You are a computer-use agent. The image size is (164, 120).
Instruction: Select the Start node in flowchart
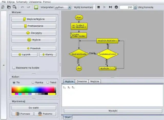click(x=79, y=17)
